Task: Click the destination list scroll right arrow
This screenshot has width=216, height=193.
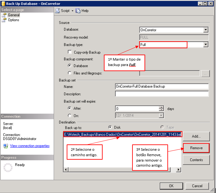Action: (x=179, y=170)
